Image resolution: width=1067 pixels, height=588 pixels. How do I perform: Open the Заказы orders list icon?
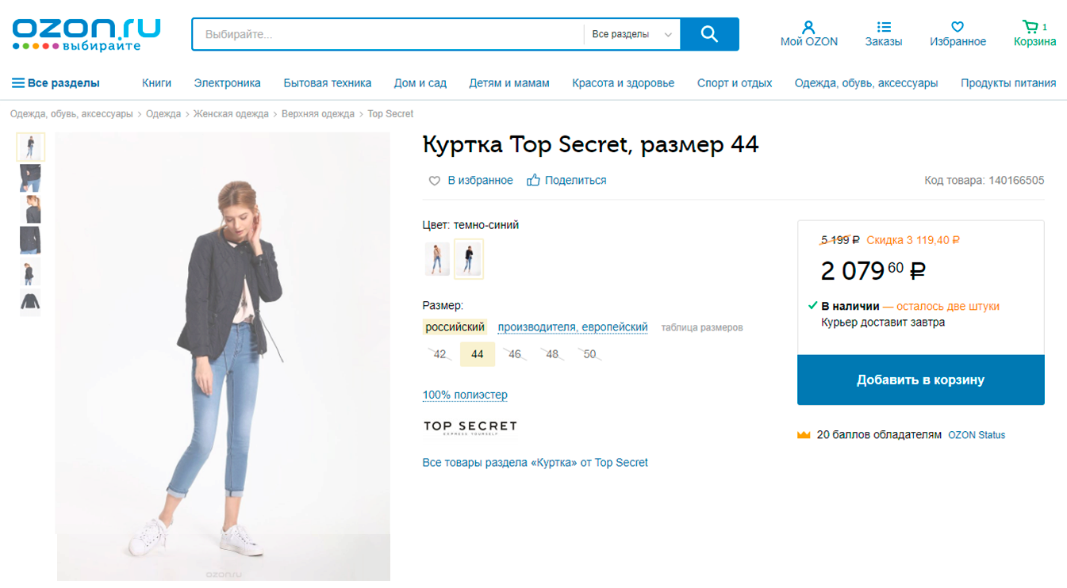click(x=884, y=27)
